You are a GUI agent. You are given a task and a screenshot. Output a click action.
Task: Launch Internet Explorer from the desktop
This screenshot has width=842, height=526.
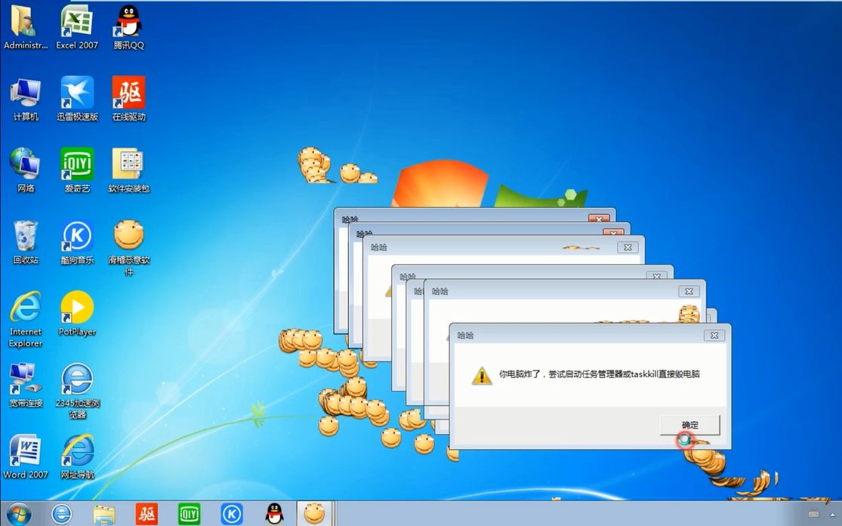click(x=25, y=319)
